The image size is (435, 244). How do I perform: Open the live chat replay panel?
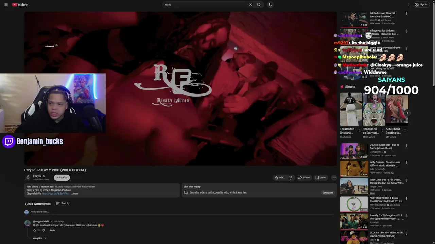[328, 192]
